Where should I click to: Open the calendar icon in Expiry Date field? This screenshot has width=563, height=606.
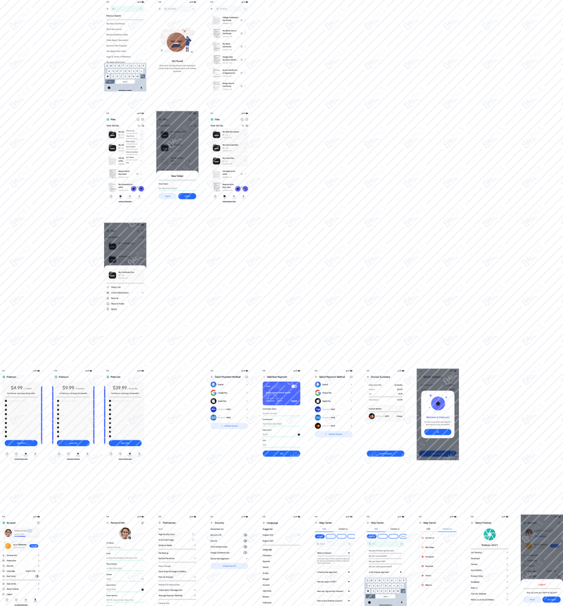298,434
